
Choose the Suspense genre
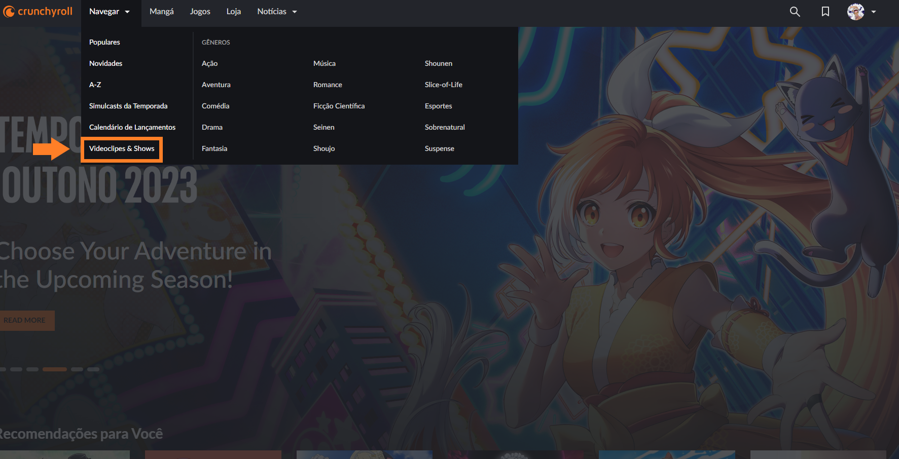point(440,148)
